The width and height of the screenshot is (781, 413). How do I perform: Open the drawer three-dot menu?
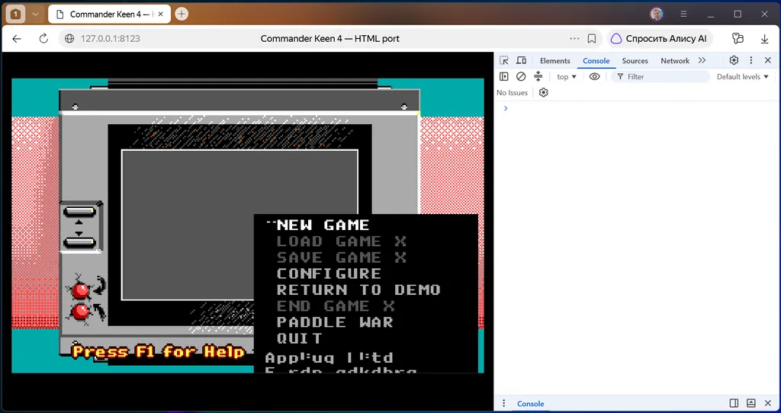[503, 403]
